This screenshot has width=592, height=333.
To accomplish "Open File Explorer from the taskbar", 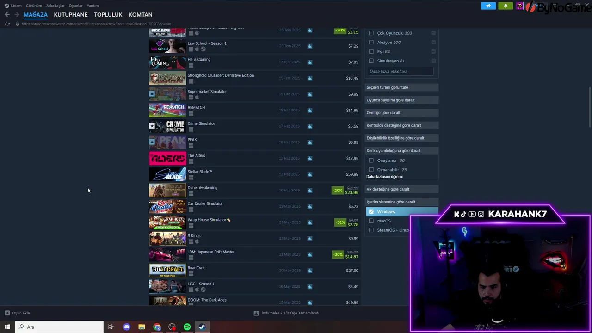I will 142,327.
